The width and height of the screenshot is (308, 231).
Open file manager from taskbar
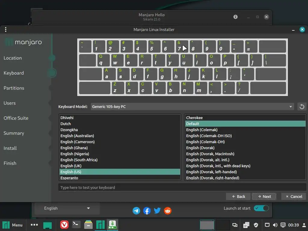click(x=88, y=225)
